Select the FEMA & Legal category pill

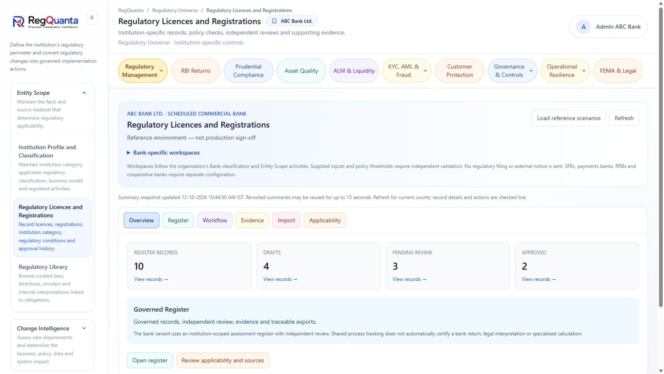click(x=618, y=71)
